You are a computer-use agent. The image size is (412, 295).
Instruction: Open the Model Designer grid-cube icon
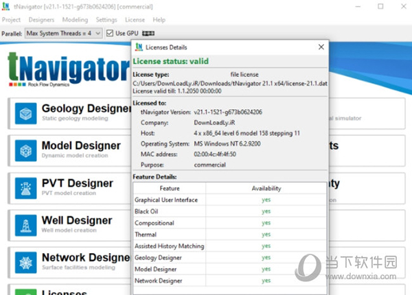26,151
